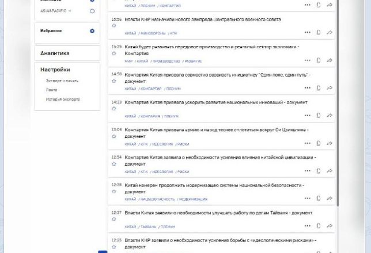Select the ASIA&PACIFIC radio button
371x253 pixels.
92,11
